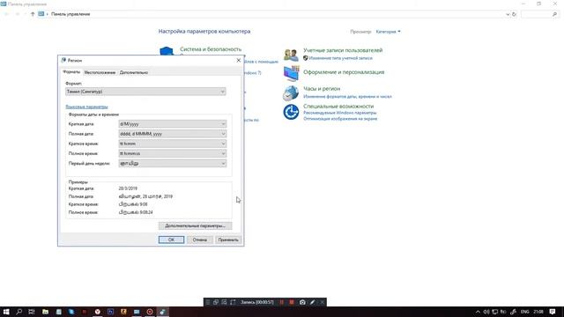
Task: Click Изменение форматов даты, времени и чисел
Action: [347, 97]
